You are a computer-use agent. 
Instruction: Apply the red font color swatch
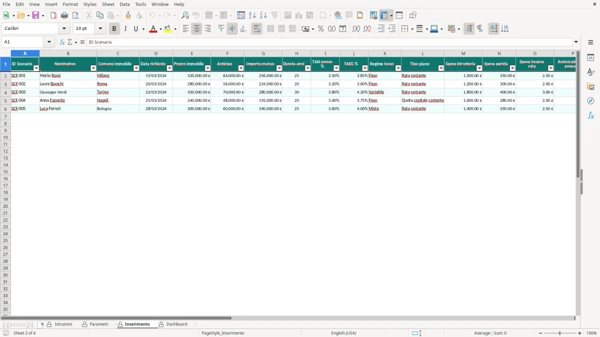pos(153,29)
